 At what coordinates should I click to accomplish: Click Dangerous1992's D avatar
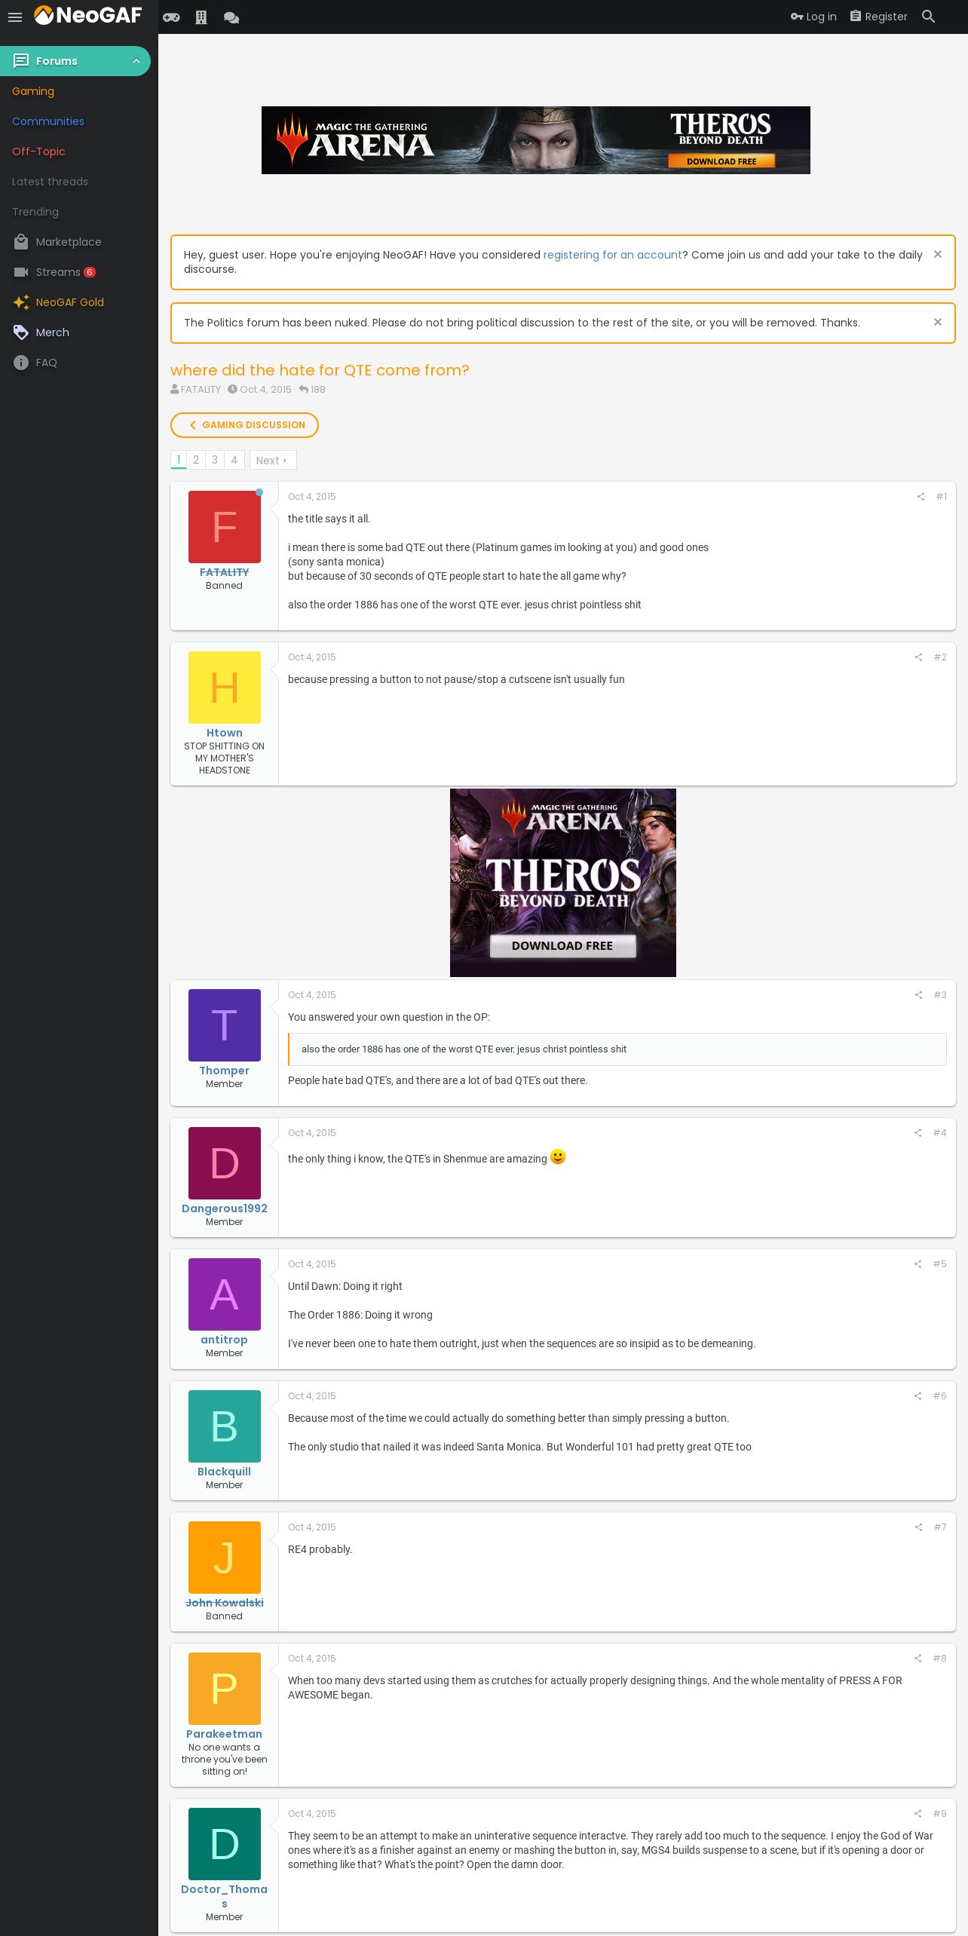pyautogui.click(x=225, y=1163)
